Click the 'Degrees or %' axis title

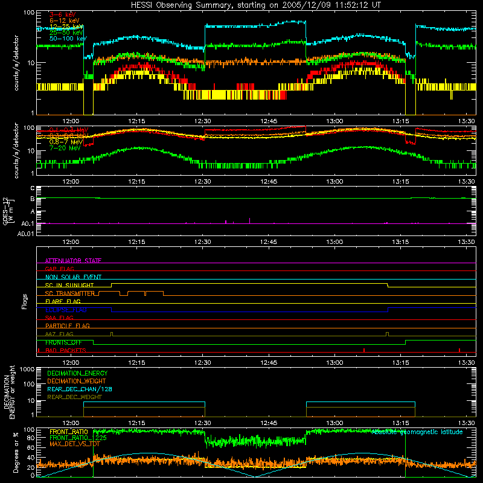[16, 453]
